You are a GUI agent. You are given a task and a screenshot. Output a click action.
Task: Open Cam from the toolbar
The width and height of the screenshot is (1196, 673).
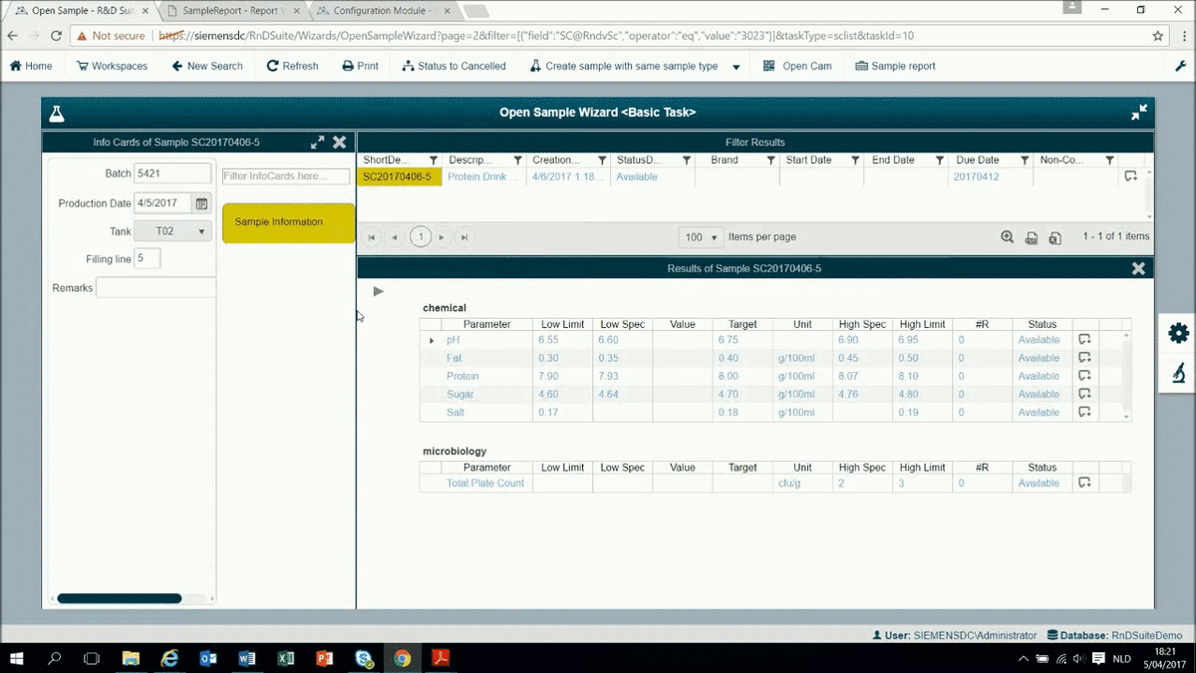coord(797,66)
